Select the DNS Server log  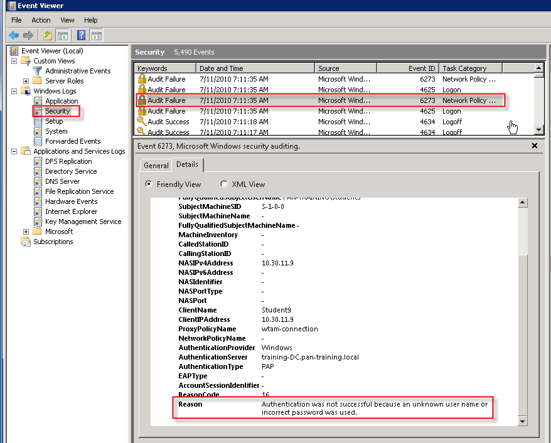pyautogui.click(x=62, y=181)
